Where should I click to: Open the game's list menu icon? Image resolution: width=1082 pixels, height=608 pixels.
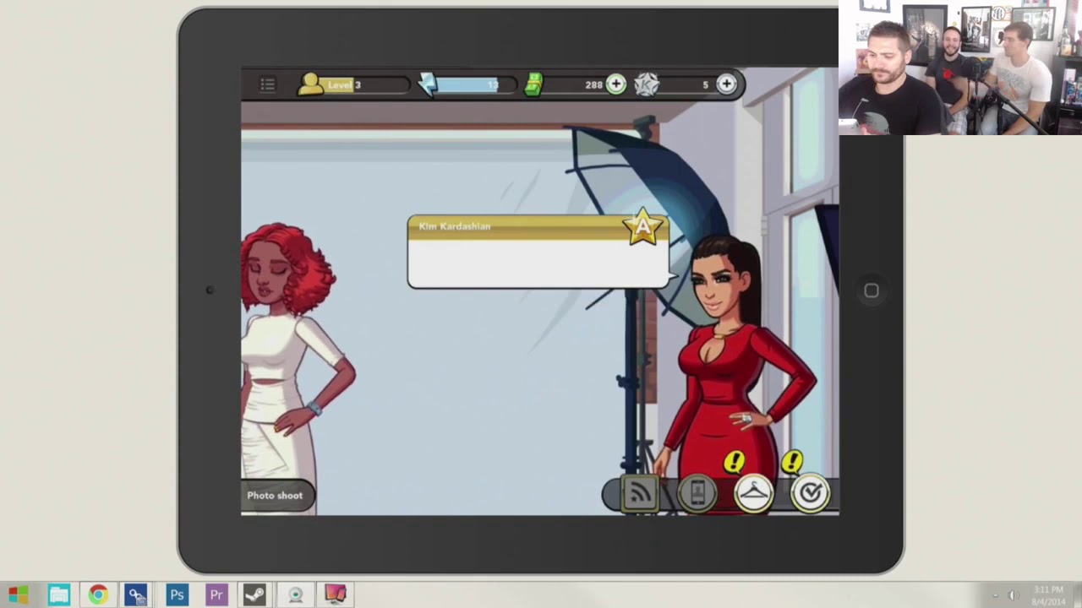click(267, 84)
